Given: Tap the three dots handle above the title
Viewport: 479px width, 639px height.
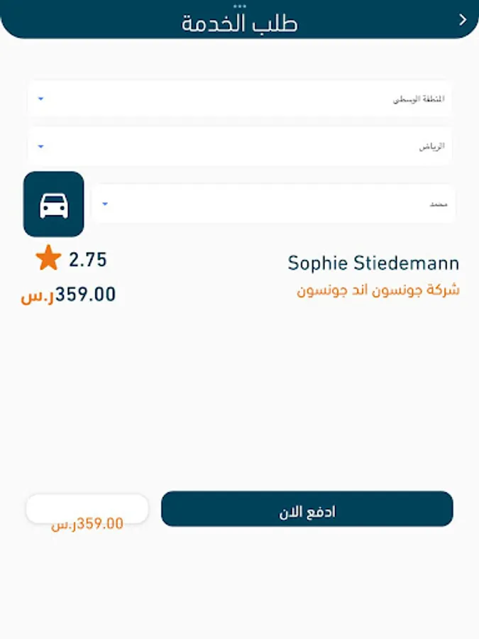Looking at the screenshot, I should 240,6.
